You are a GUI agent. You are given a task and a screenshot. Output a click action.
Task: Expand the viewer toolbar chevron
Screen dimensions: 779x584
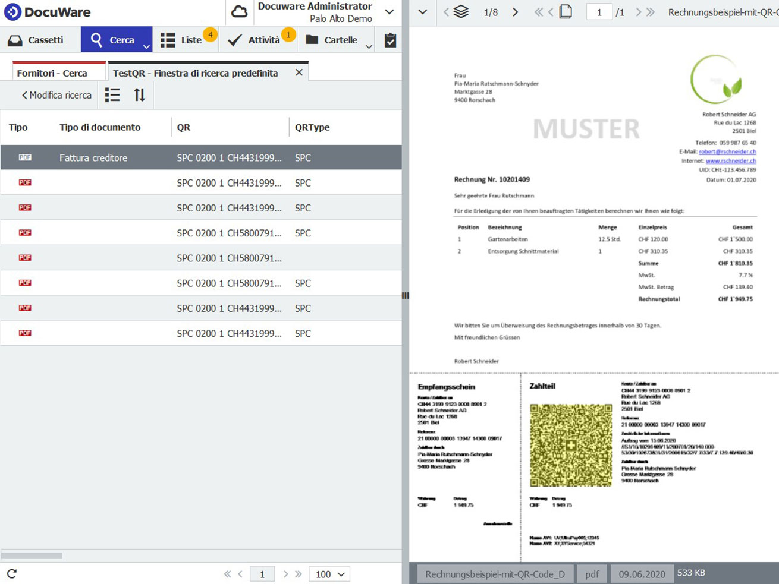423,12
